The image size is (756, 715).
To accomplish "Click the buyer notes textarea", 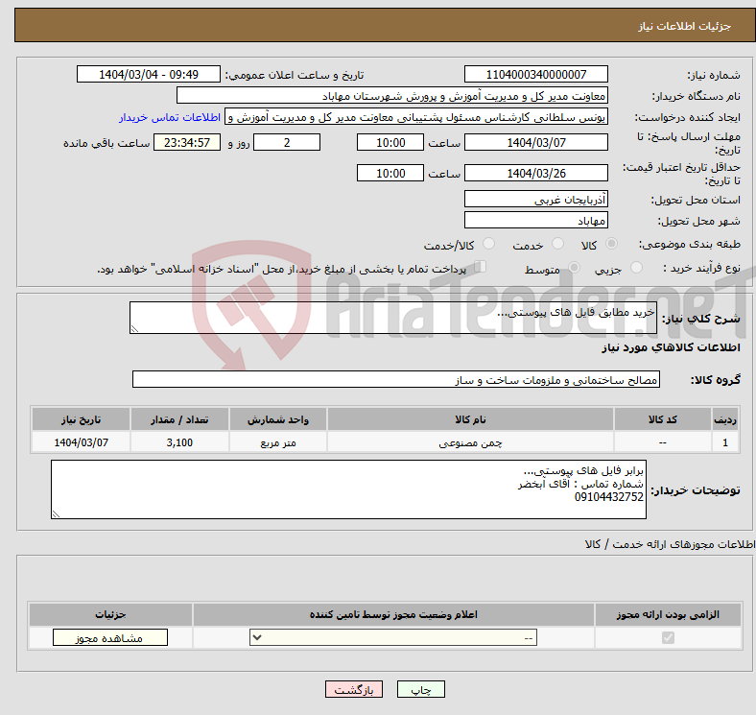I will (348, 489).
